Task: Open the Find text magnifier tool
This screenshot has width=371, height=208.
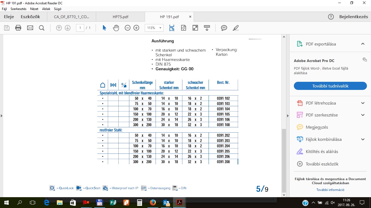Action: (x=42, y=28)
